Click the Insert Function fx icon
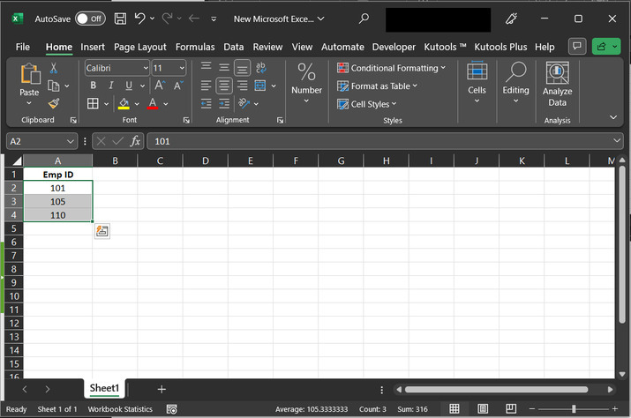Viewport: 631px width, 418px height. (x=135, y=141)
